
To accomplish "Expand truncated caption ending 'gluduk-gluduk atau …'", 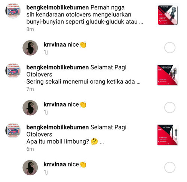I will [x=141, y=22].
